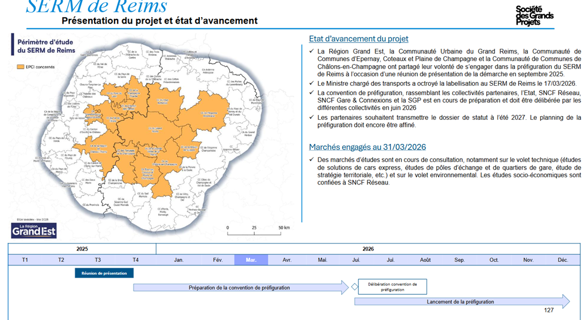This screenshot has height=320, width=588.
Task: Select the T4 quarter cell
Action: pyautogui.click(x=136, y=260)
